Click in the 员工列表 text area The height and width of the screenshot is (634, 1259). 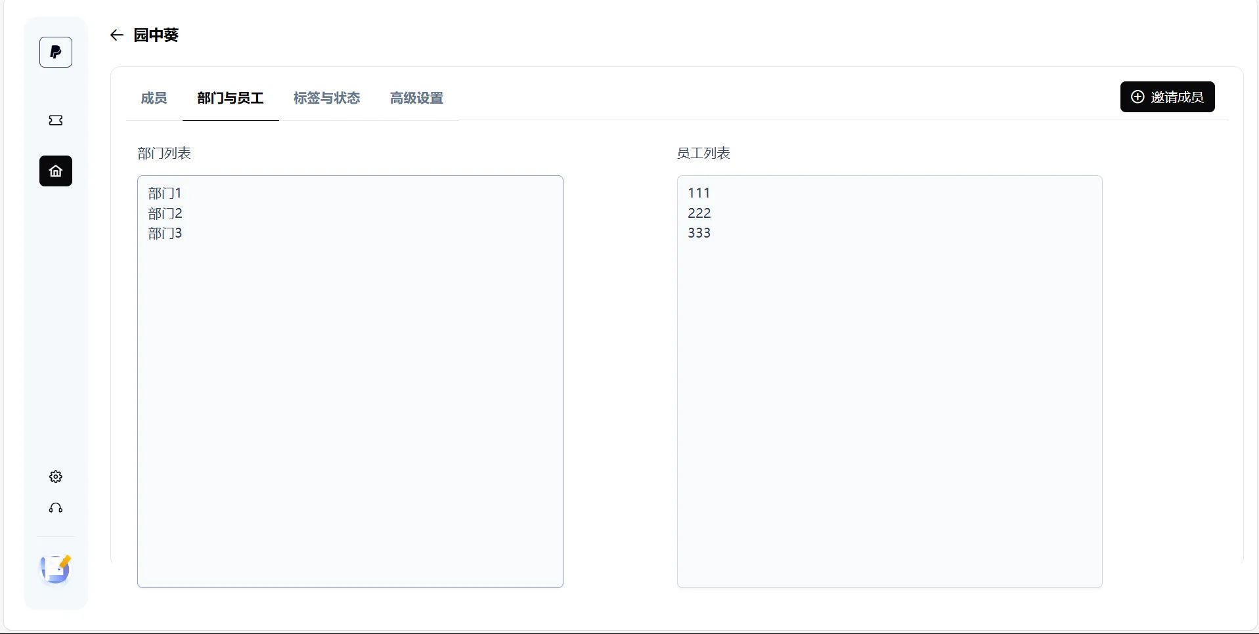click(890, 381)
